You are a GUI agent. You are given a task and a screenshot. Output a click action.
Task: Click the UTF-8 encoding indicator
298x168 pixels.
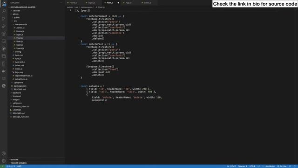252,166
